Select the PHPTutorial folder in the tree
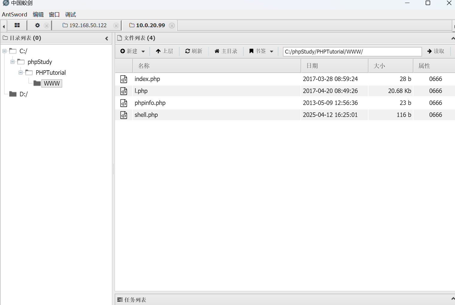Screen dimensions: 455x305 pos(51,73)
